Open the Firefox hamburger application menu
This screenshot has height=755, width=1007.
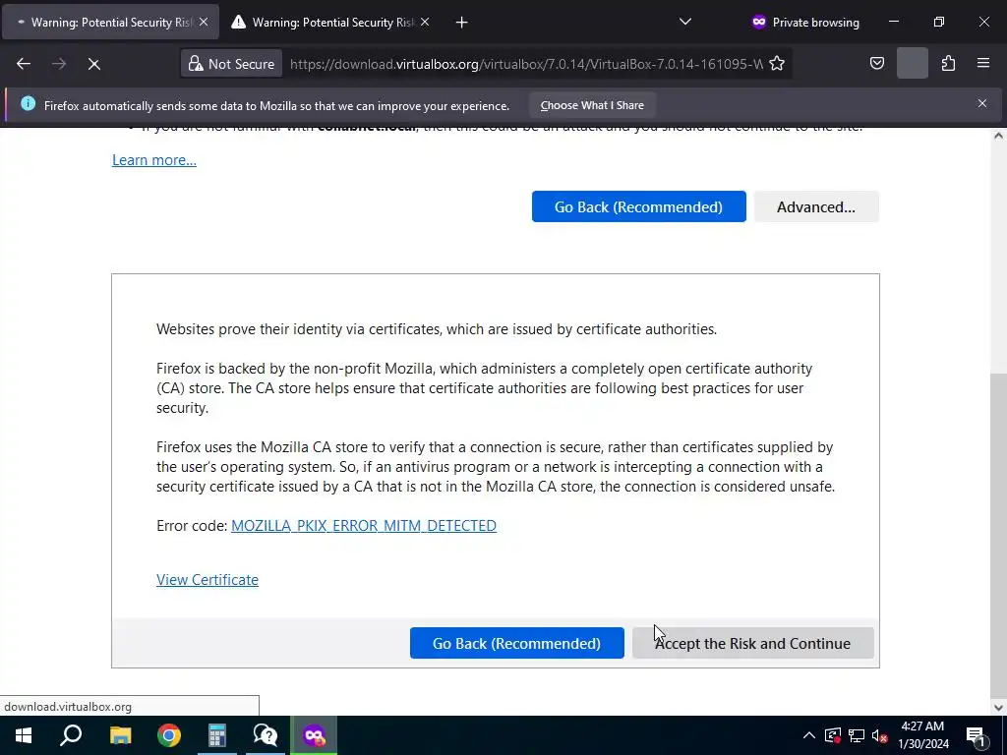(983, 64)
